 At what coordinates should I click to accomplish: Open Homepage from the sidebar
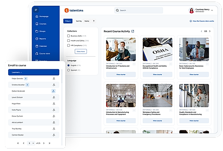coord(42,16)
